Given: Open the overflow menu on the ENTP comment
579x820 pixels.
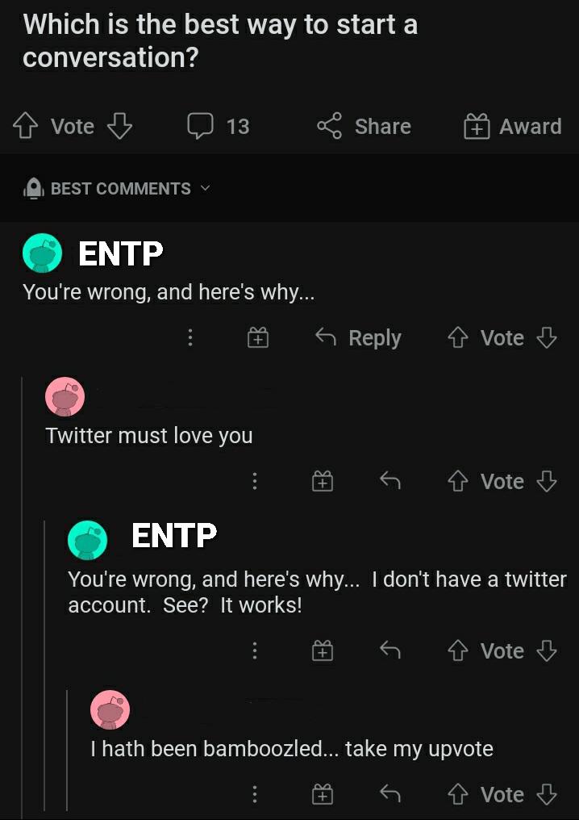Looking at the screenshot, I should 190,338.
